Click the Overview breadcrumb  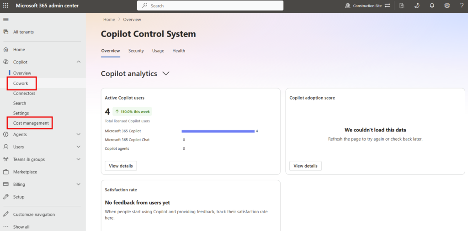pyautogui.click(x=132, y=19)
